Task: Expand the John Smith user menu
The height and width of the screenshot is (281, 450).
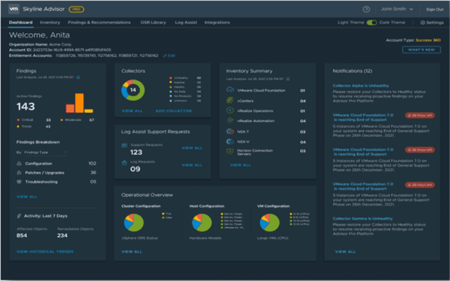Action: click(x=397, y=9)
